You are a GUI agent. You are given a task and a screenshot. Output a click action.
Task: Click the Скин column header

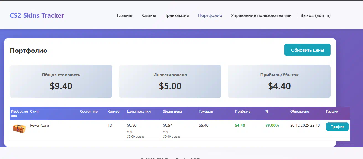click(x=34, y=112)
